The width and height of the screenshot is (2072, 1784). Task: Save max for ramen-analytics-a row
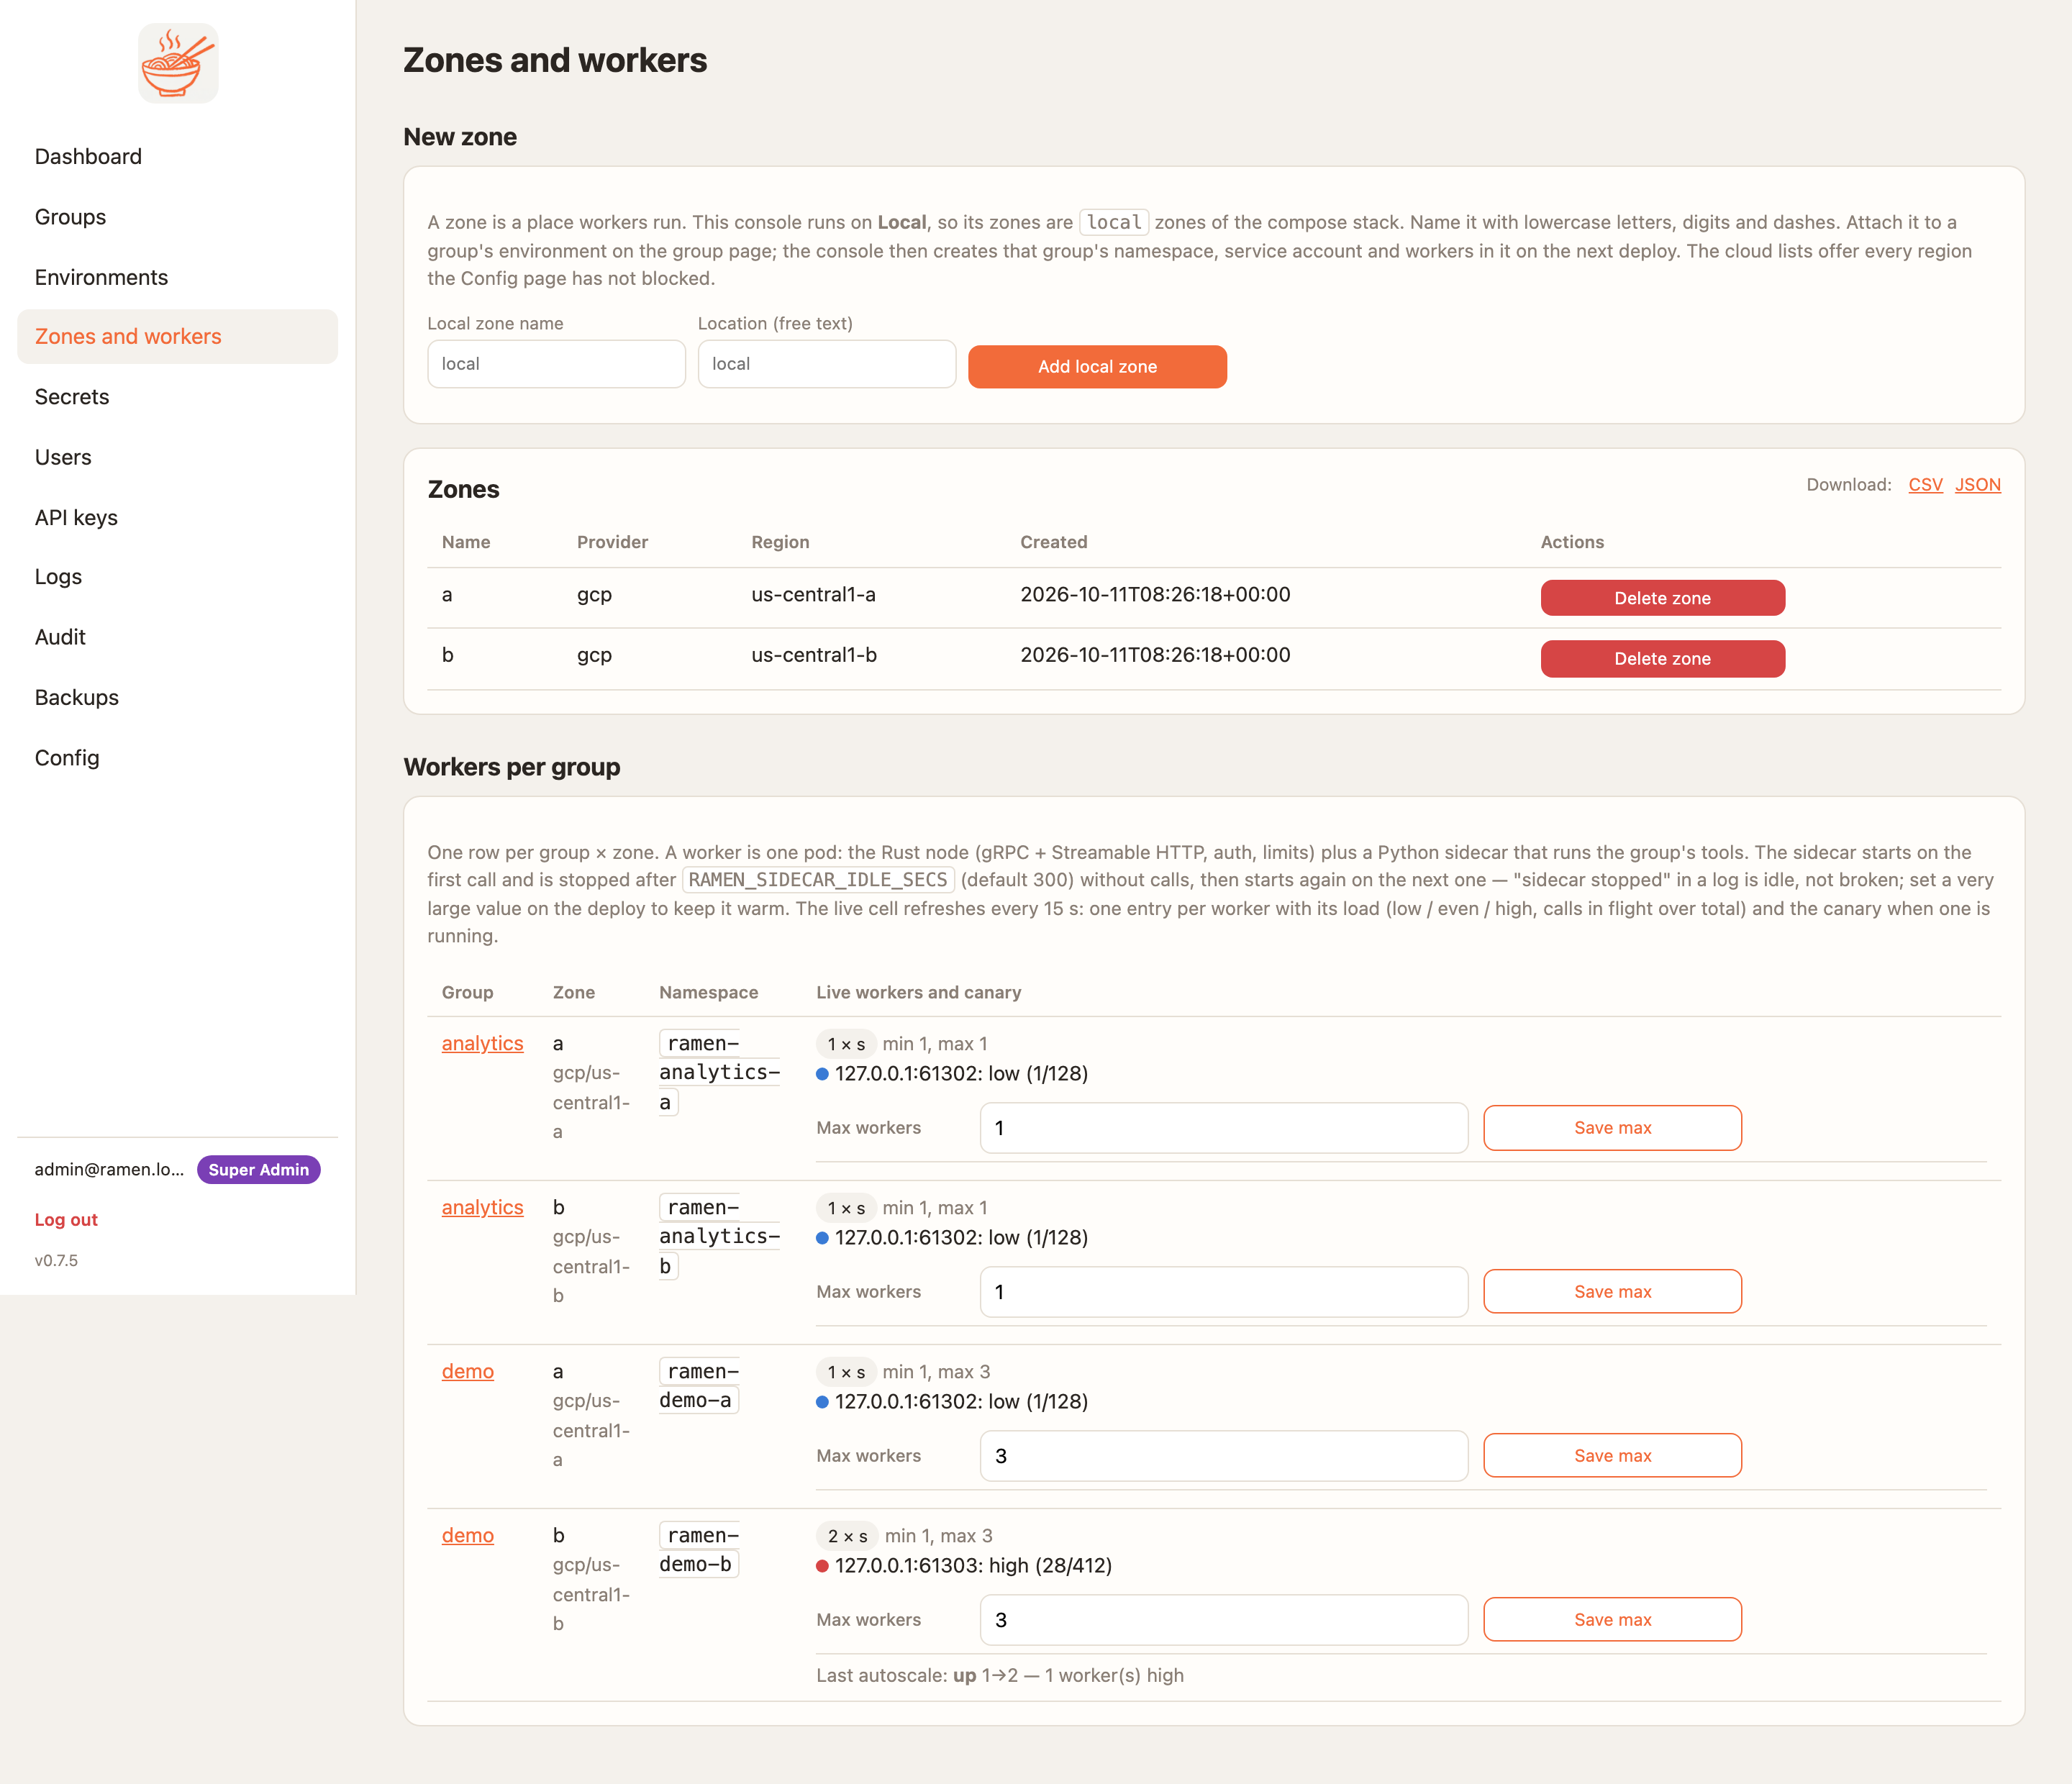pyautogui.click(x=1612, y=1128)
